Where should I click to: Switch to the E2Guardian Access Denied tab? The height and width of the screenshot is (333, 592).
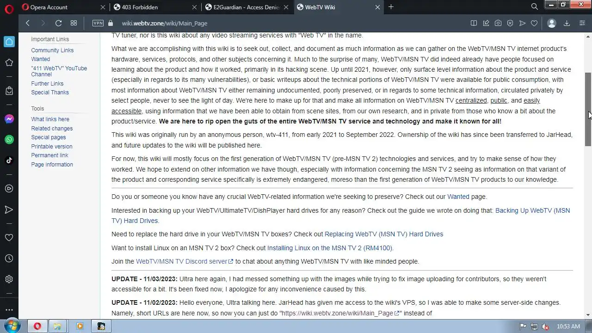tap(247, 7)
